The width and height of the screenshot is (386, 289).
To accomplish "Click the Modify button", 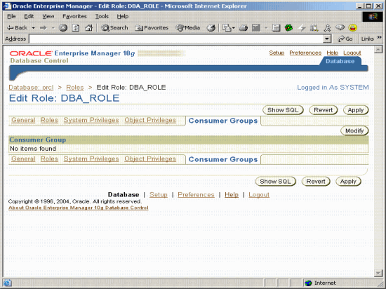I will coord(354,131).
